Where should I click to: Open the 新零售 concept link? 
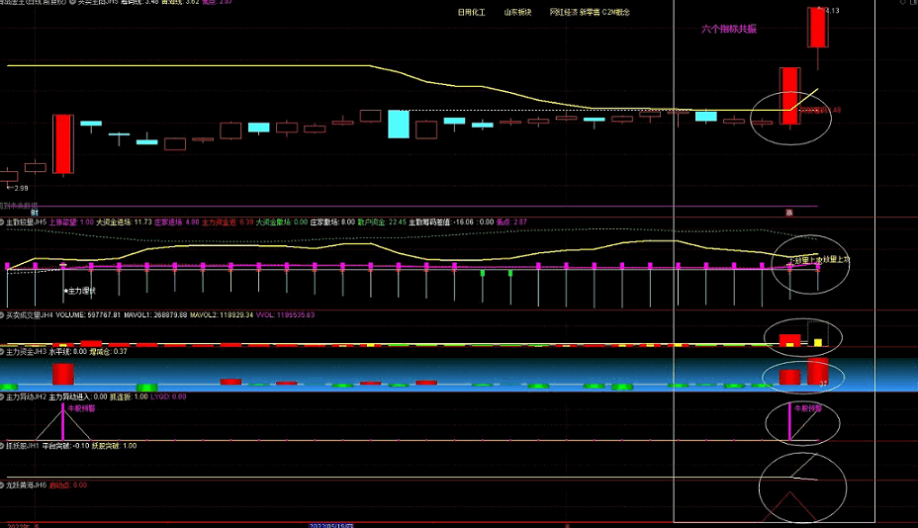click(590, 12)
